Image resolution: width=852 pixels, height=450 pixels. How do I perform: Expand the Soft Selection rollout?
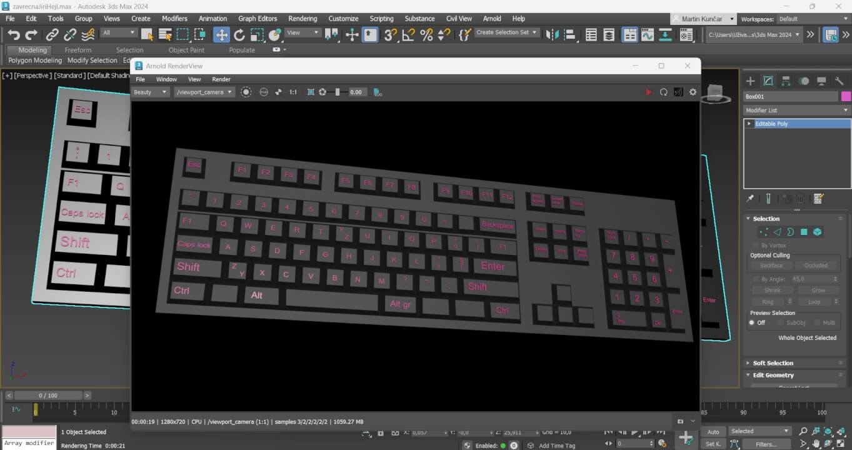click(x=773, y=363)
